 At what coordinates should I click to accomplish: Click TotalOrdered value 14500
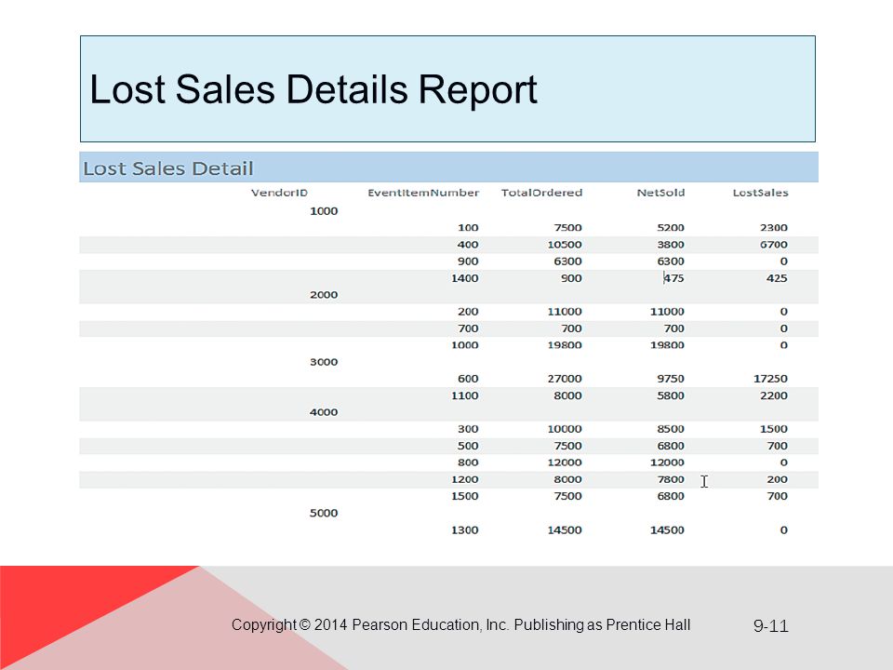coord(565,529)
